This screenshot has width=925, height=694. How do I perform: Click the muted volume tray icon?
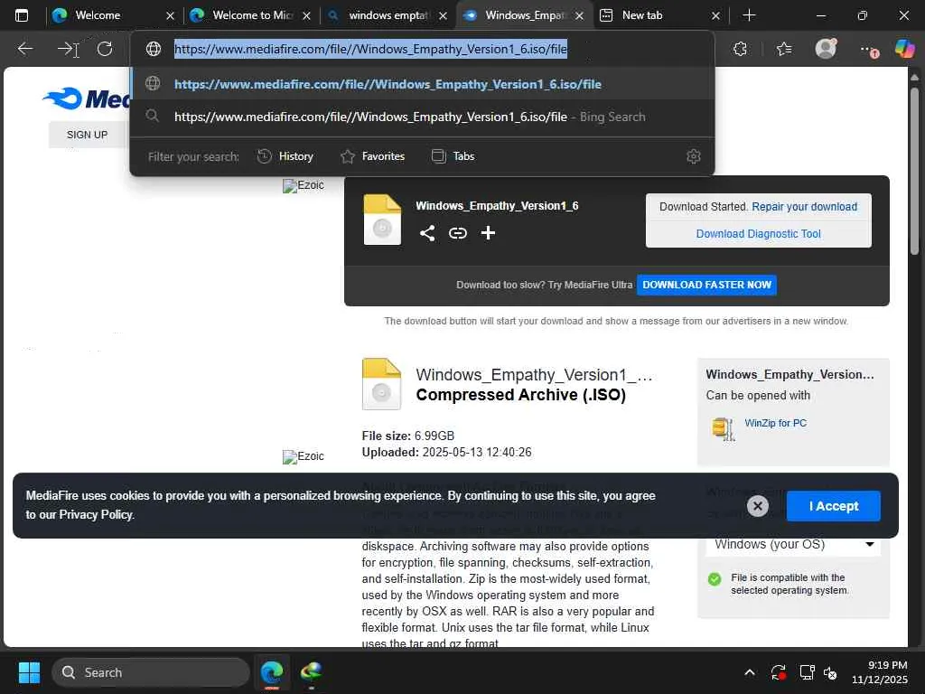pyautogui.click(x=831, y=672)
